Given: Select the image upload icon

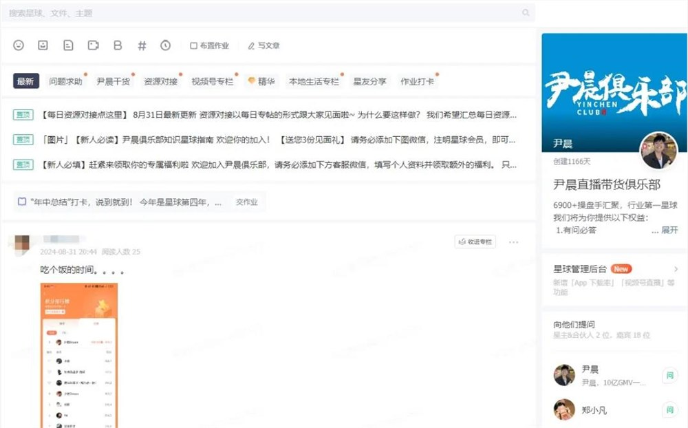Looking at the screenshot, I should pos(43,45).
